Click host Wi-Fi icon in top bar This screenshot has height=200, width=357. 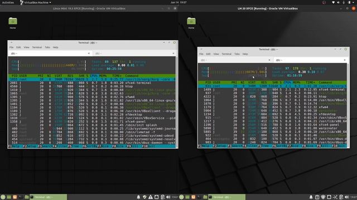pyautogui.click(x=334, y=2)
